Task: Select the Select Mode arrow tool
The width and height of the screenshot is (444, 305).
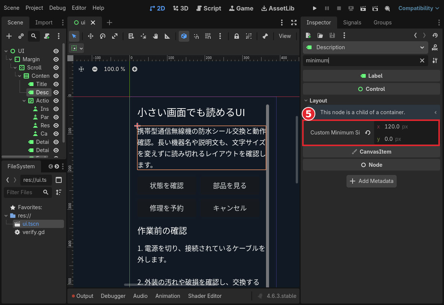Action: [74, 36]
